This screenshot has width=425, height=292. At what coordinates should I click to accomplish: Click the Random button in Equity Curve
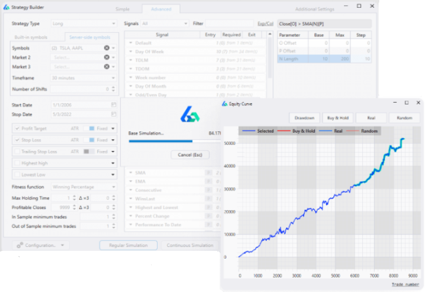(x=404, y=118)
